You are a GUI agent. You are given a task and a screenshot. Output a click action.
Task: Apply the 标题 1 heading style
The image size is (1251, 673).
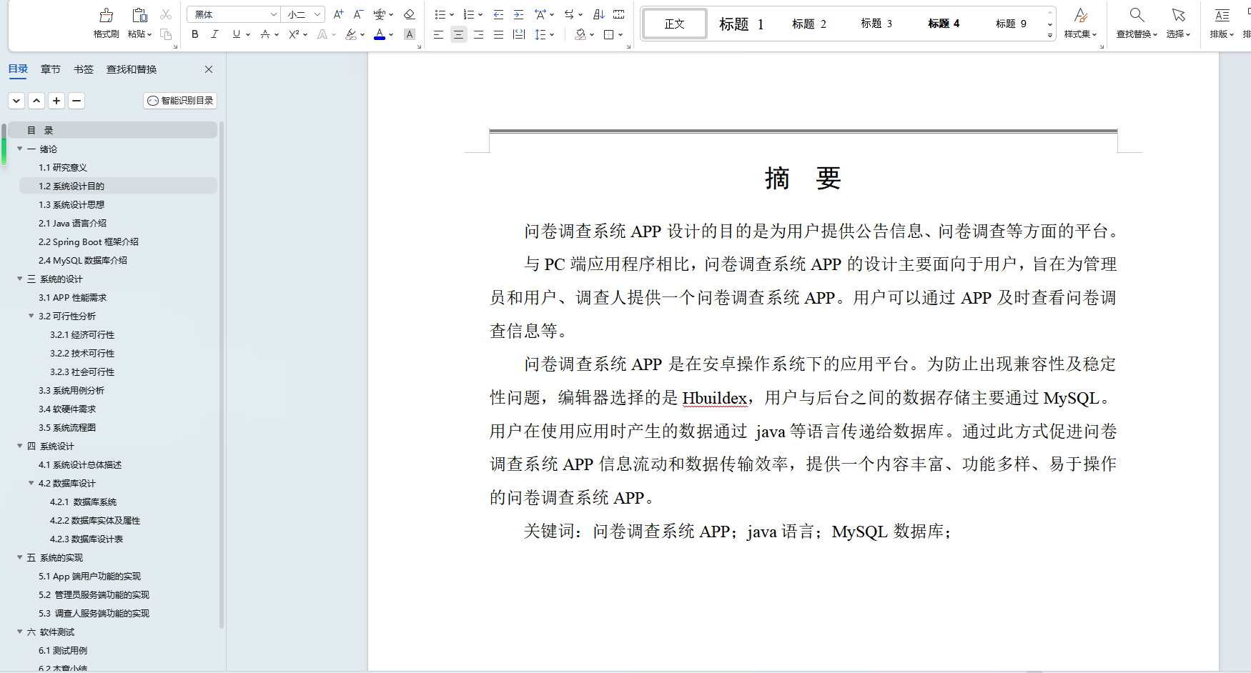click(x=741, y=24)
